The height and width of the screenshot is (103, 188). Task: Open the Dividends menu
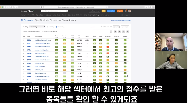79,15
